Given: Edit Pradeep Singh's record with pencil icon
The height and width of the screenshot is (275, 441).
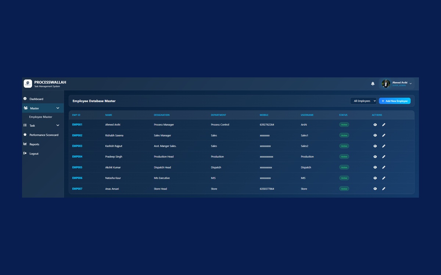Looking at the screenshot, I should 384,157.
